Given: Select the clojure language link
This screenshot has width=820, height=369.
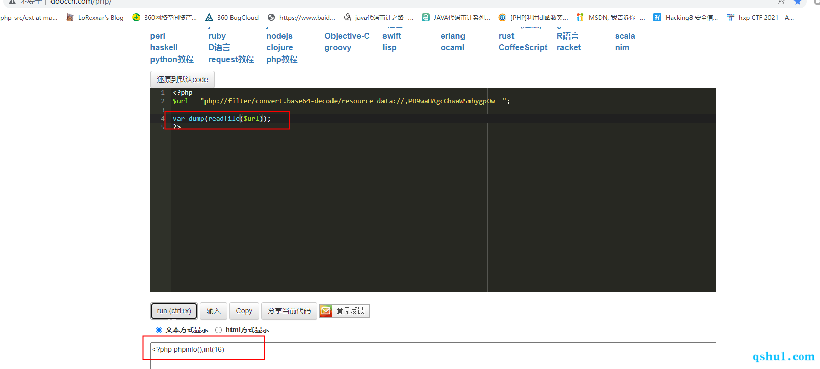Looking at the screenshot, I should 279,48.
